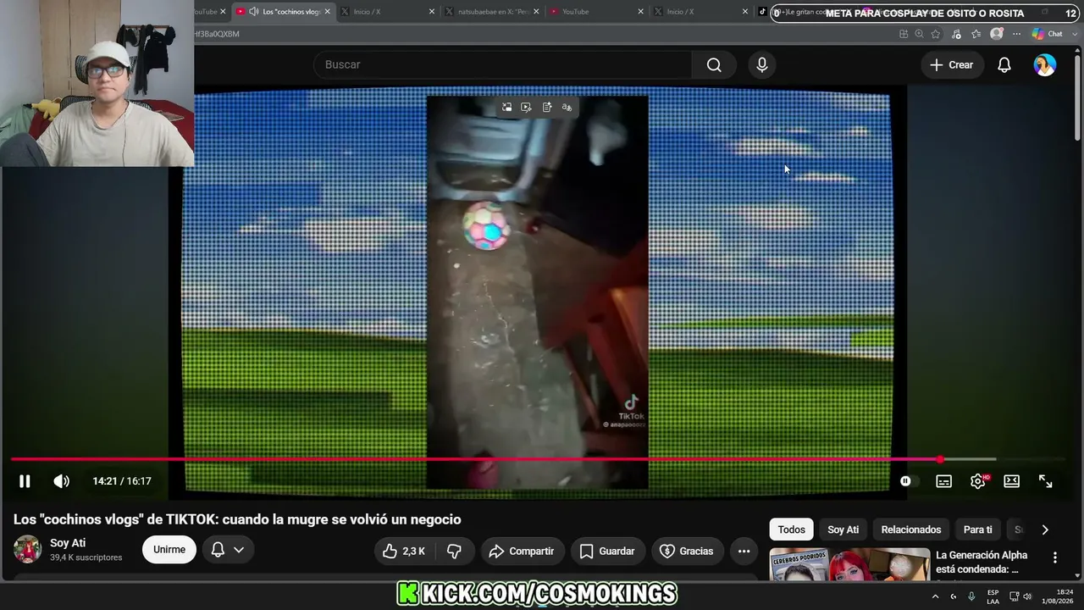Click the search magnifier button
Screen dimensions: 1084x610
[x=714, y=65]
